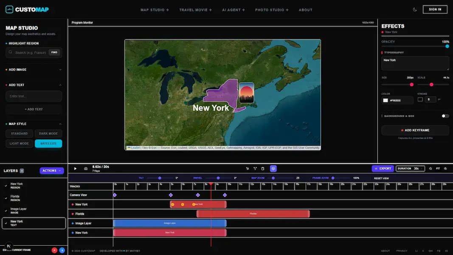Toggle dark theme via the moon icon
The image size is (453, 255).
pos(415,9)
